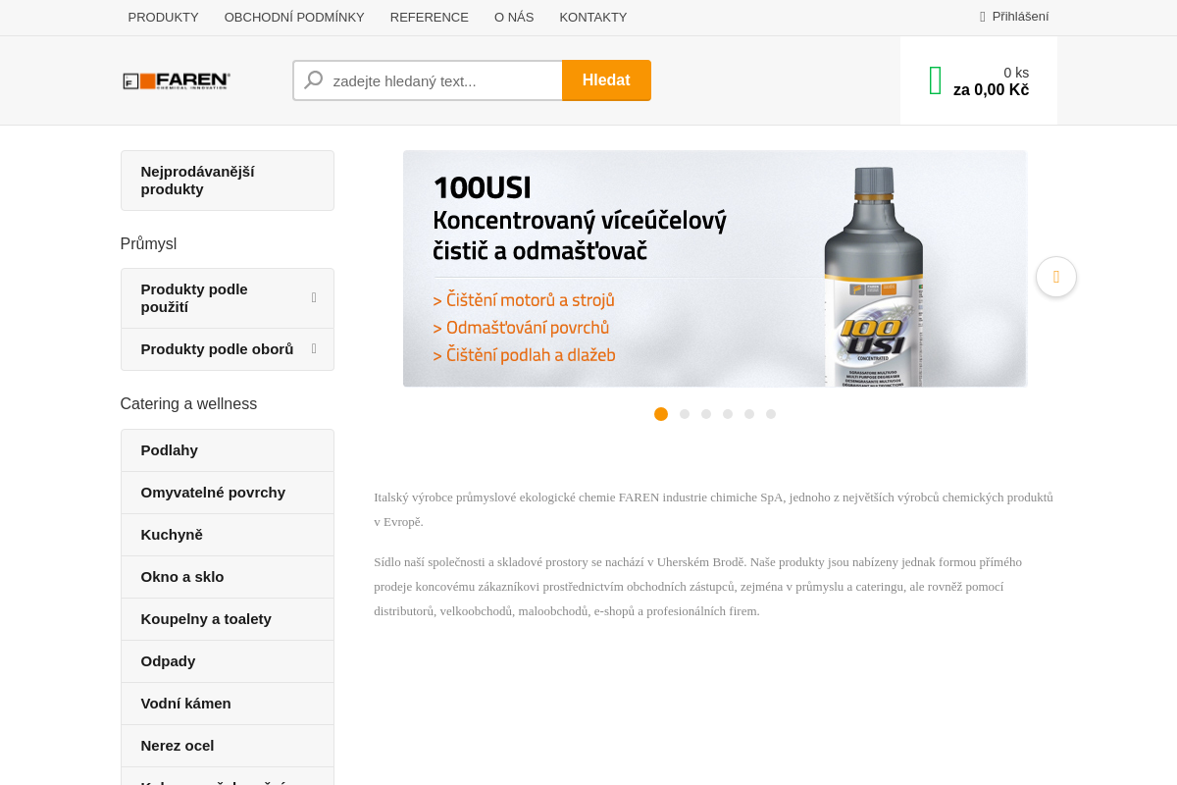Open the O NÁS page
Image resolution: width=1177 pixels, height=785 pixels.
pos(513,17)
